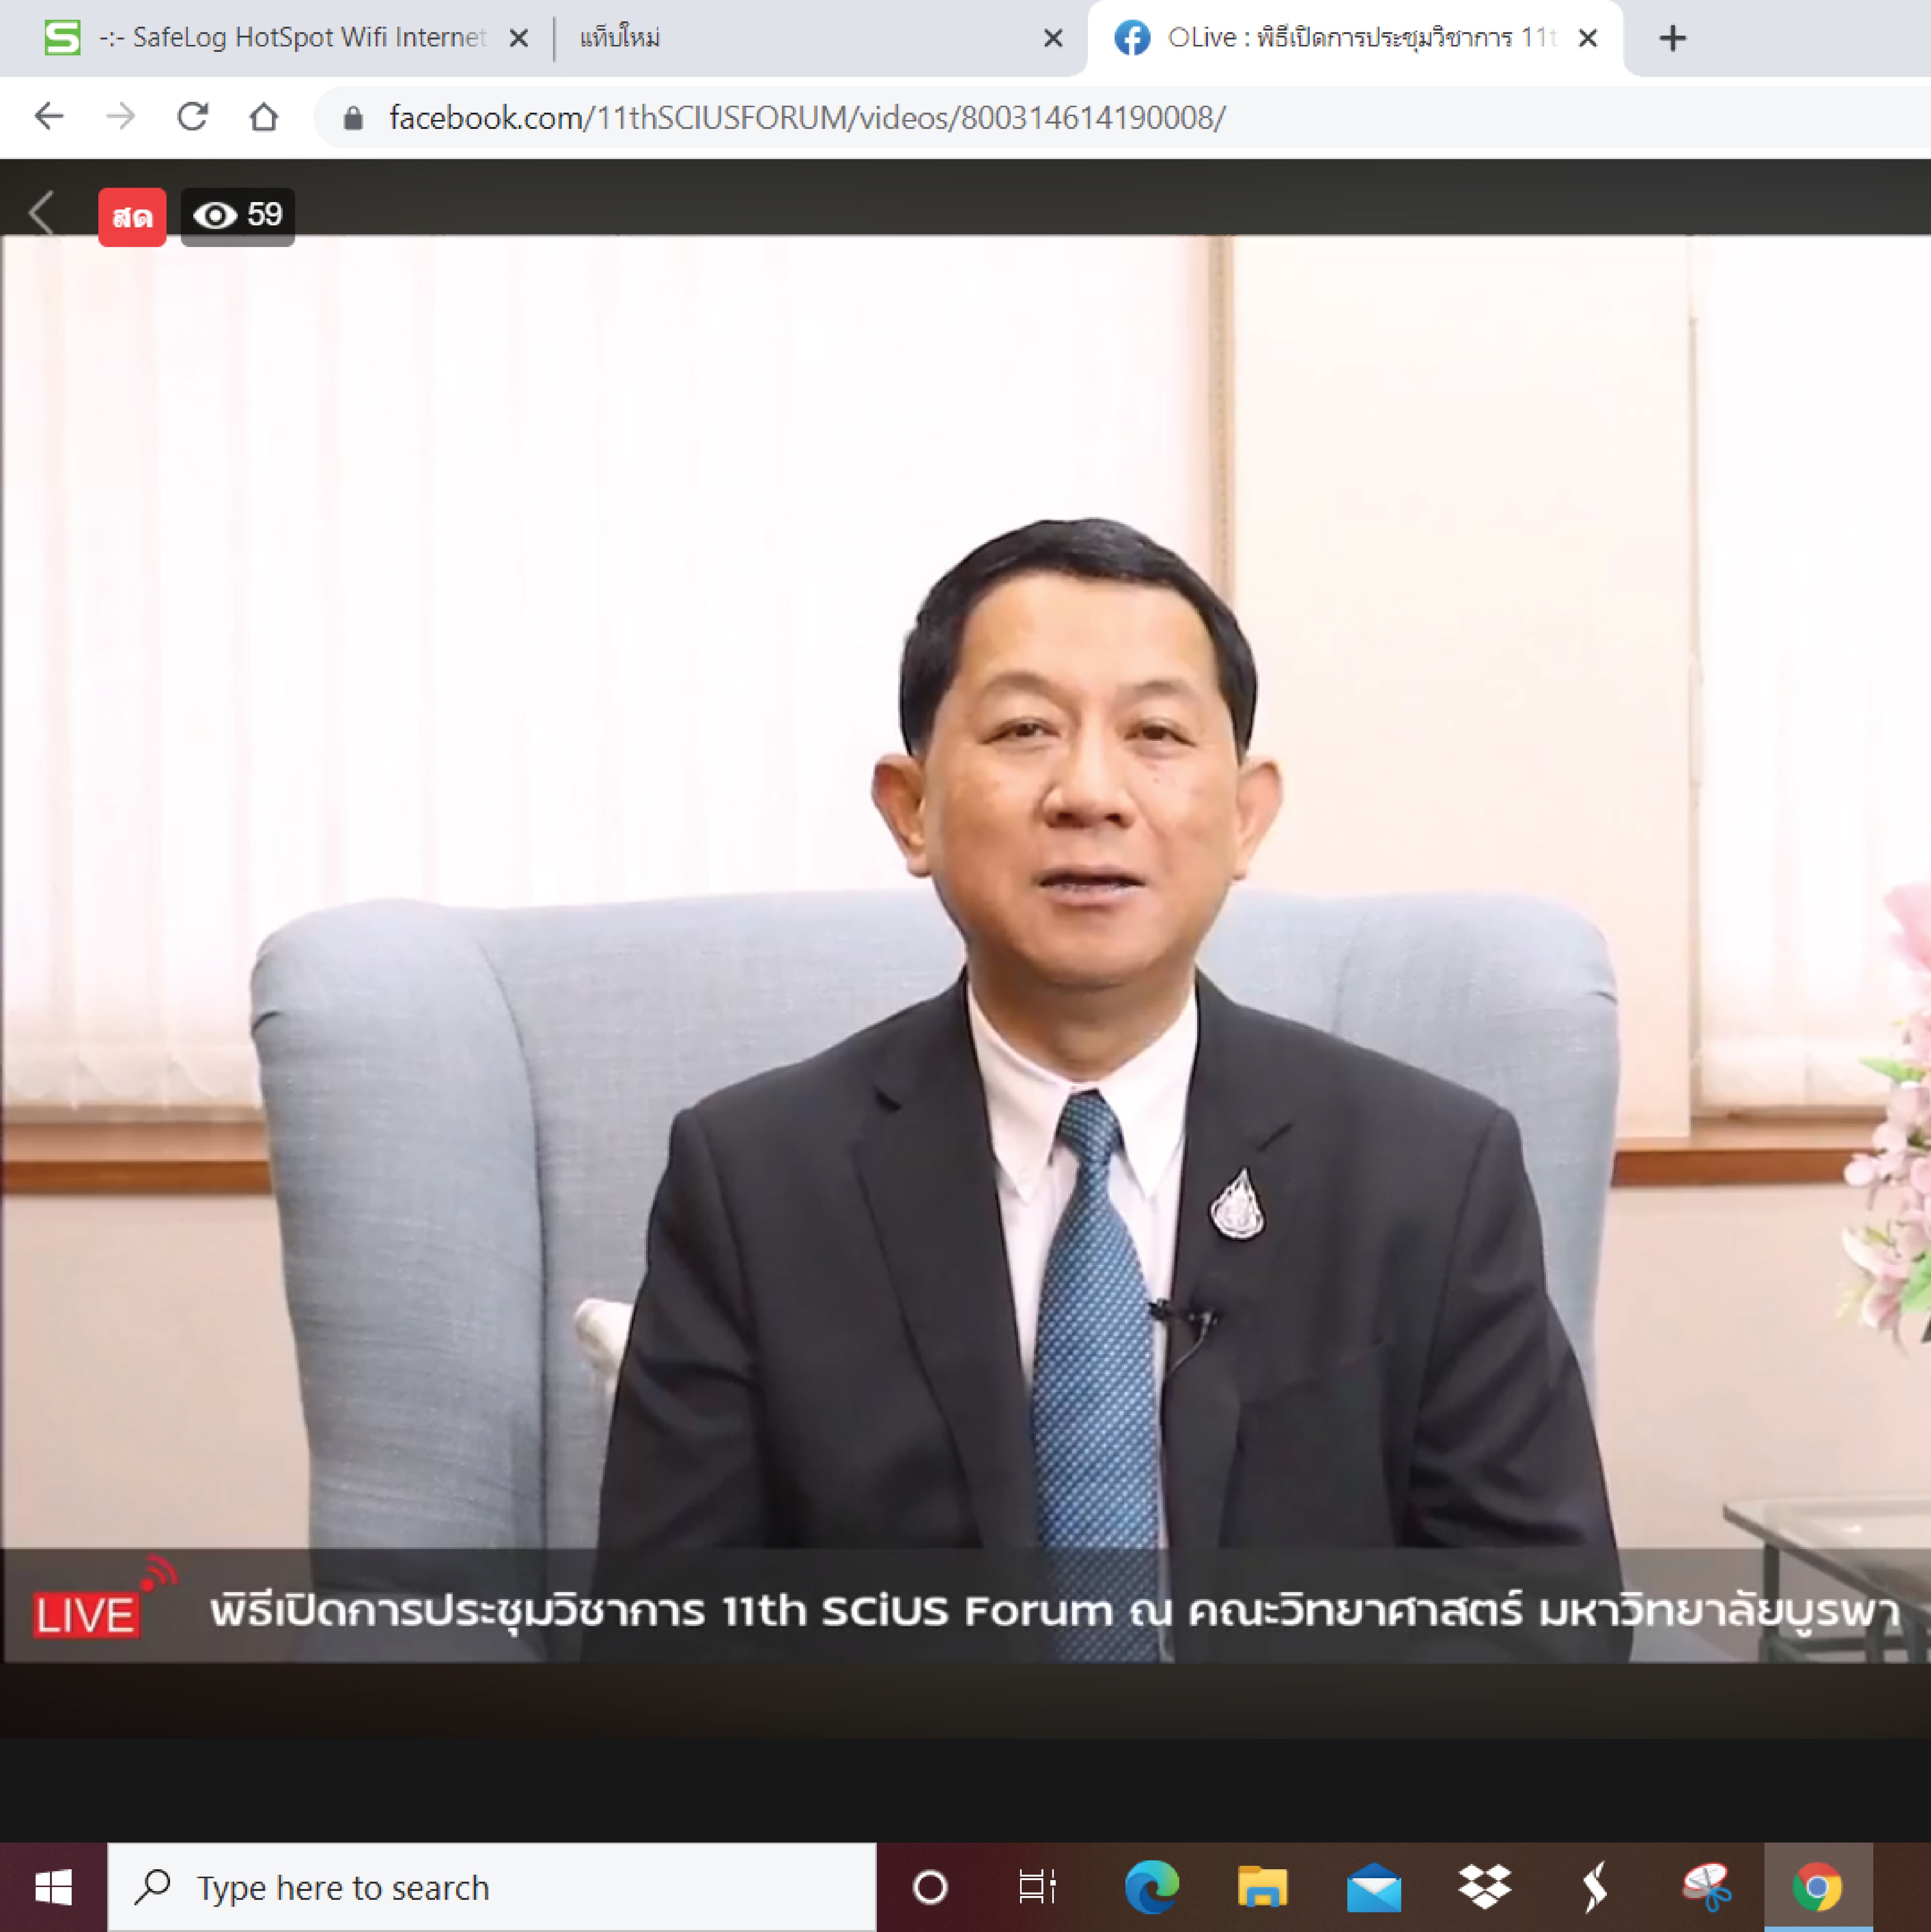Screen dimensions: 1931x1932
Task: Open the Windows Start menu
Action: pos(53,1888)
